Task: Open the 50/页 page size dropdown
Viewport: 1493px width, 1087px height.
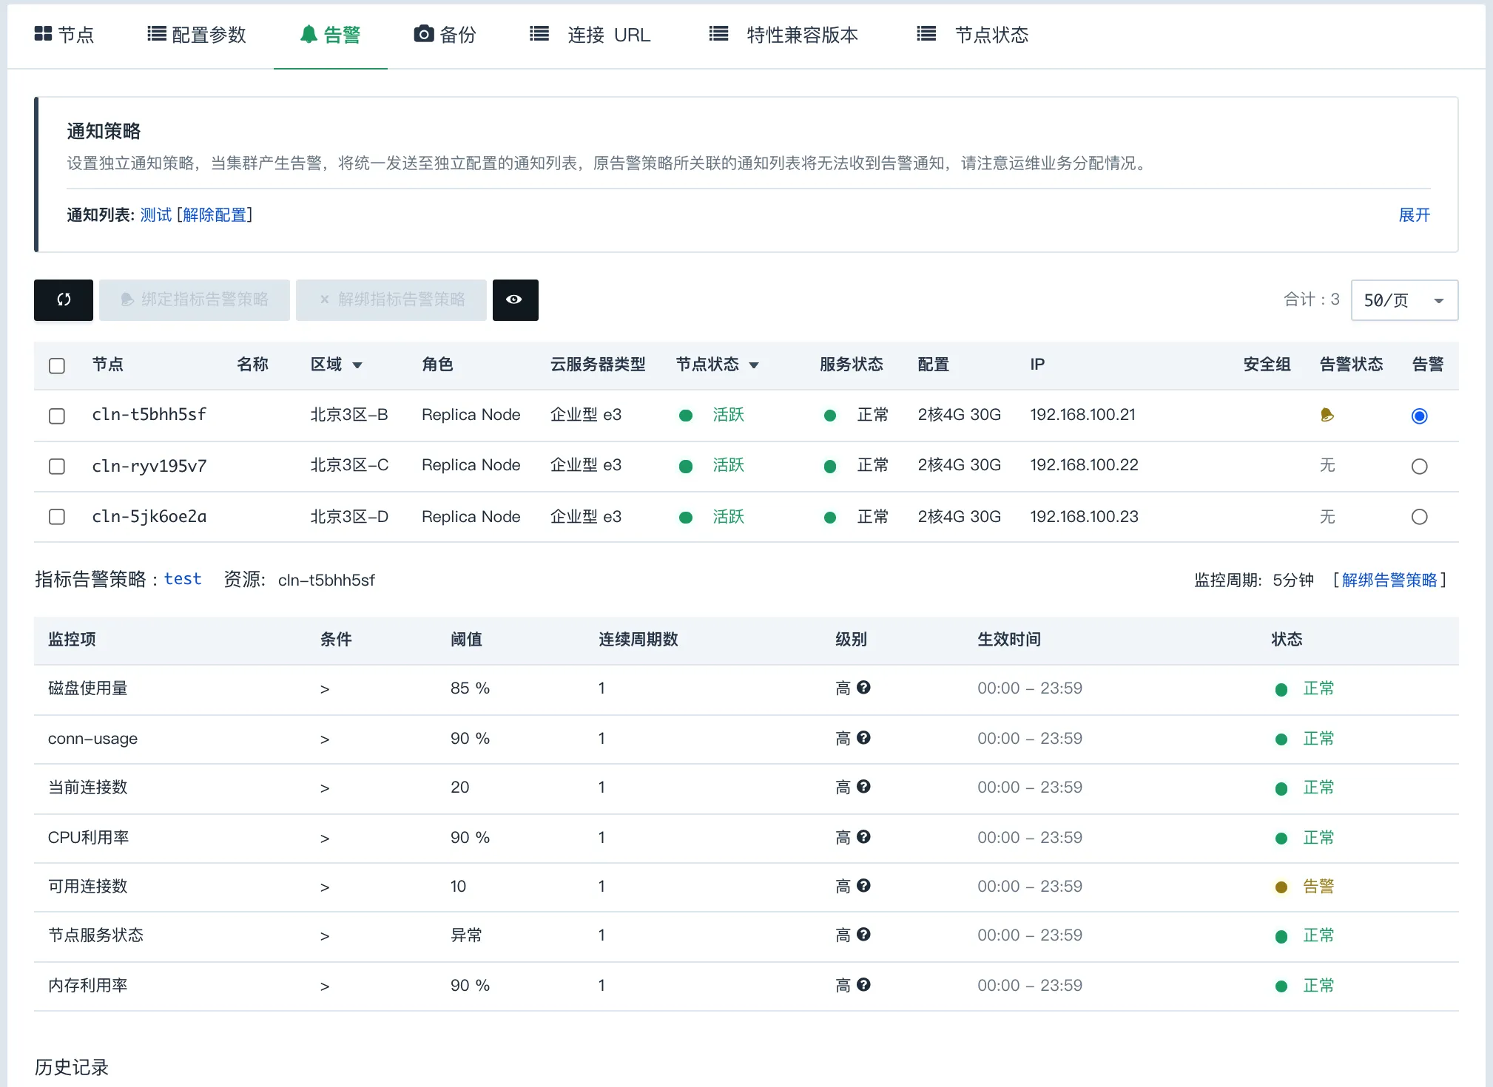Action: click(1403, 299)
